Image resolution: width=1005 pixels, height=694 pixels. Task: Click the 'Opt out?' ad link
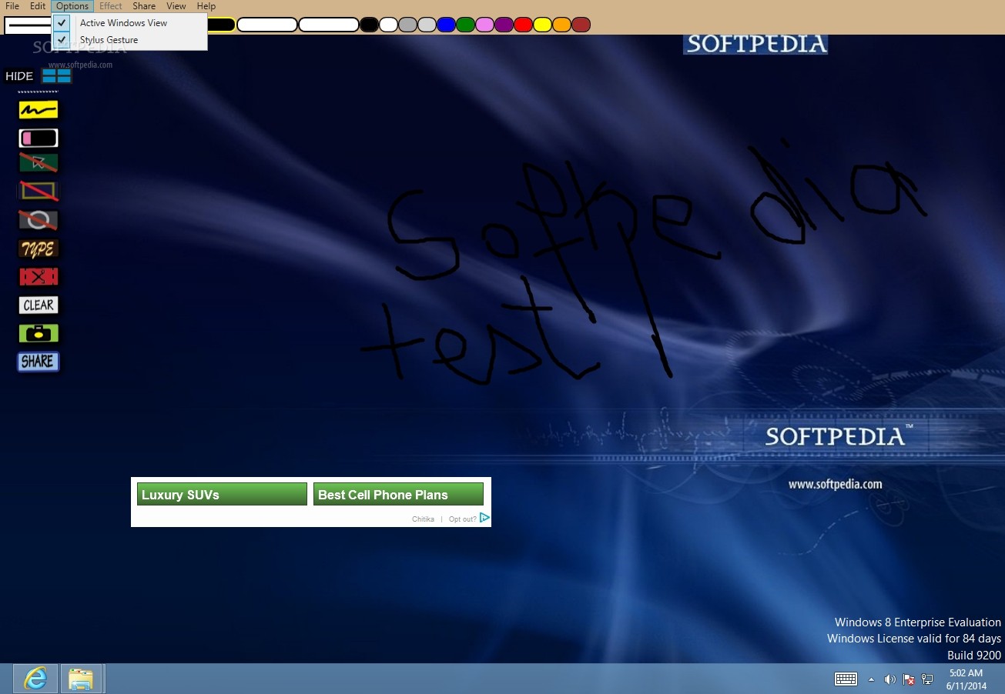click(x=462, y=519)
